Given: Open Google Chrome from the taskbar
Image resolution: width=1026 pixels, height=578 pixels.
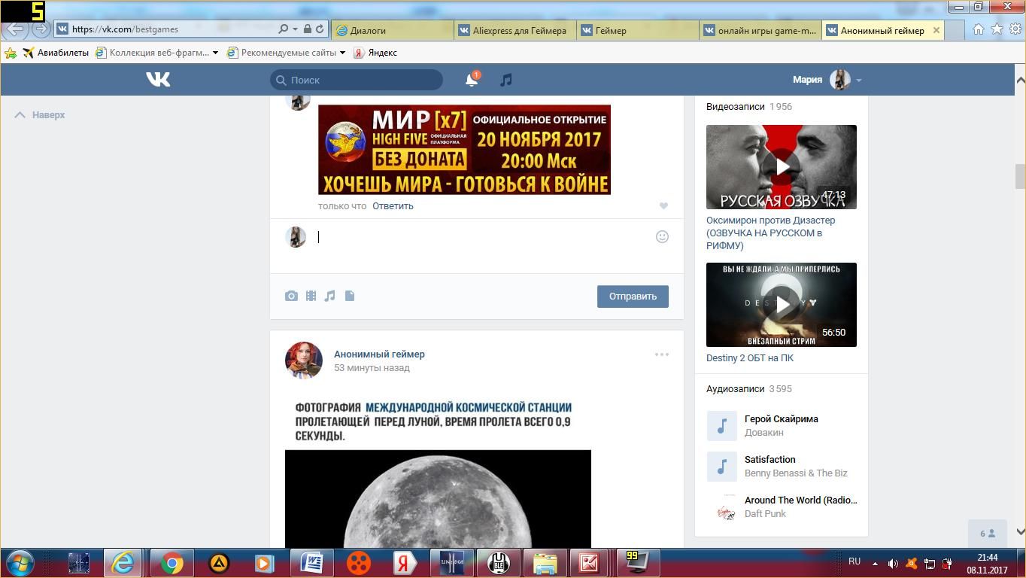Looking at the screenshot, I should tap(172, 563).
